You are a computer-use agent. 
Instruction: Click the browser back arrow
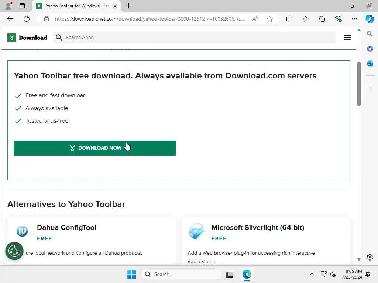tap(10, 19)
